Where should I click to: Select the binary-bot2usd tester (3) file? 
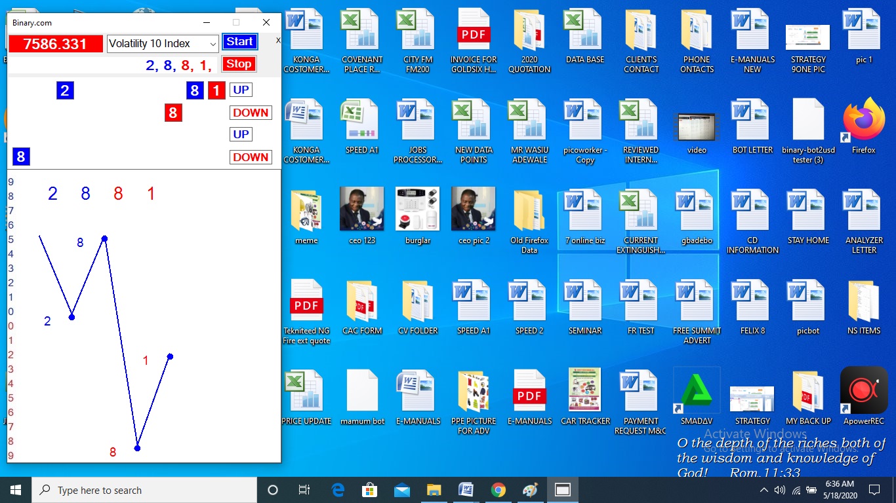coord(808,131)
